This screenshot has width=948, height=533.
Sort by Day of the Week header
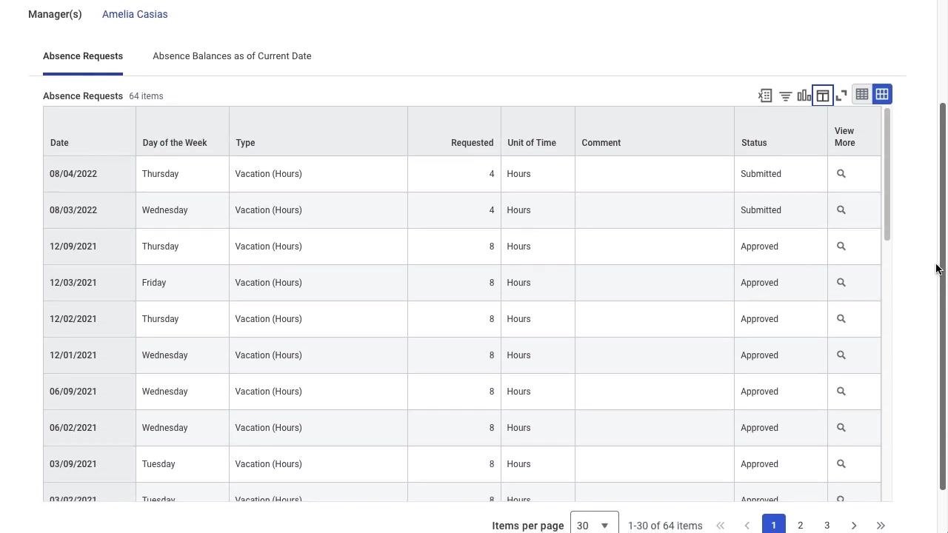click(182, 132)
